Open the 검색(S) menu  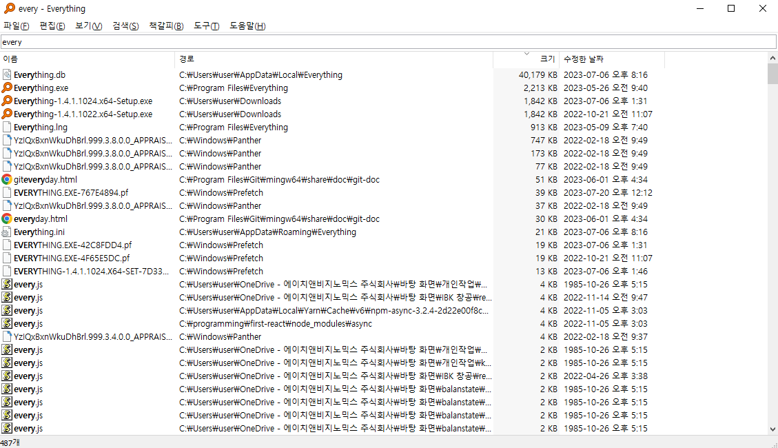click(x=125, y=26)
